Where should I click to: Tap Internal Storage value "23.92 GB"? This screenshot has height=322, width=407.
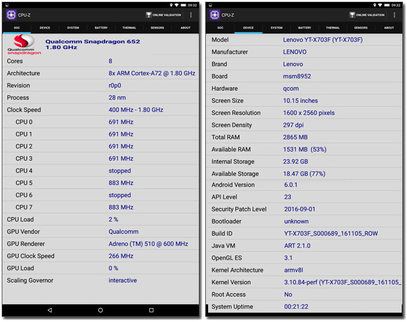coord(295,162)
